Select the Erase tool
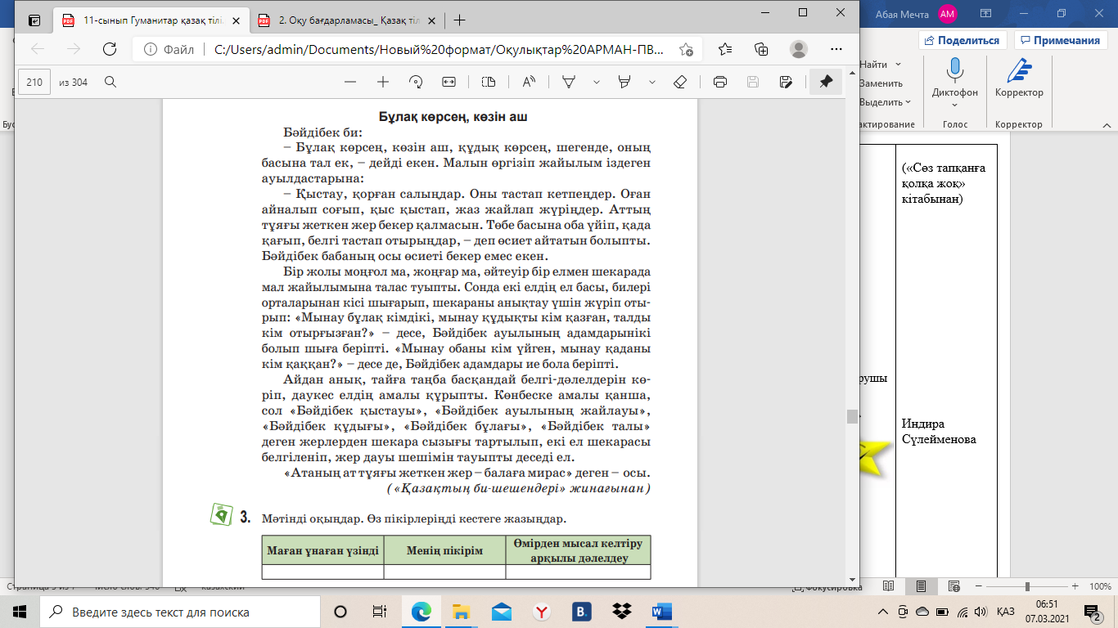The image size is (1118, 628). [678, 82]
